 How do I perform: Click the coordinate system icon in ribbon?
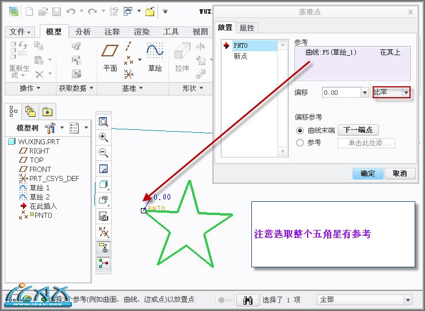[129, 74]
